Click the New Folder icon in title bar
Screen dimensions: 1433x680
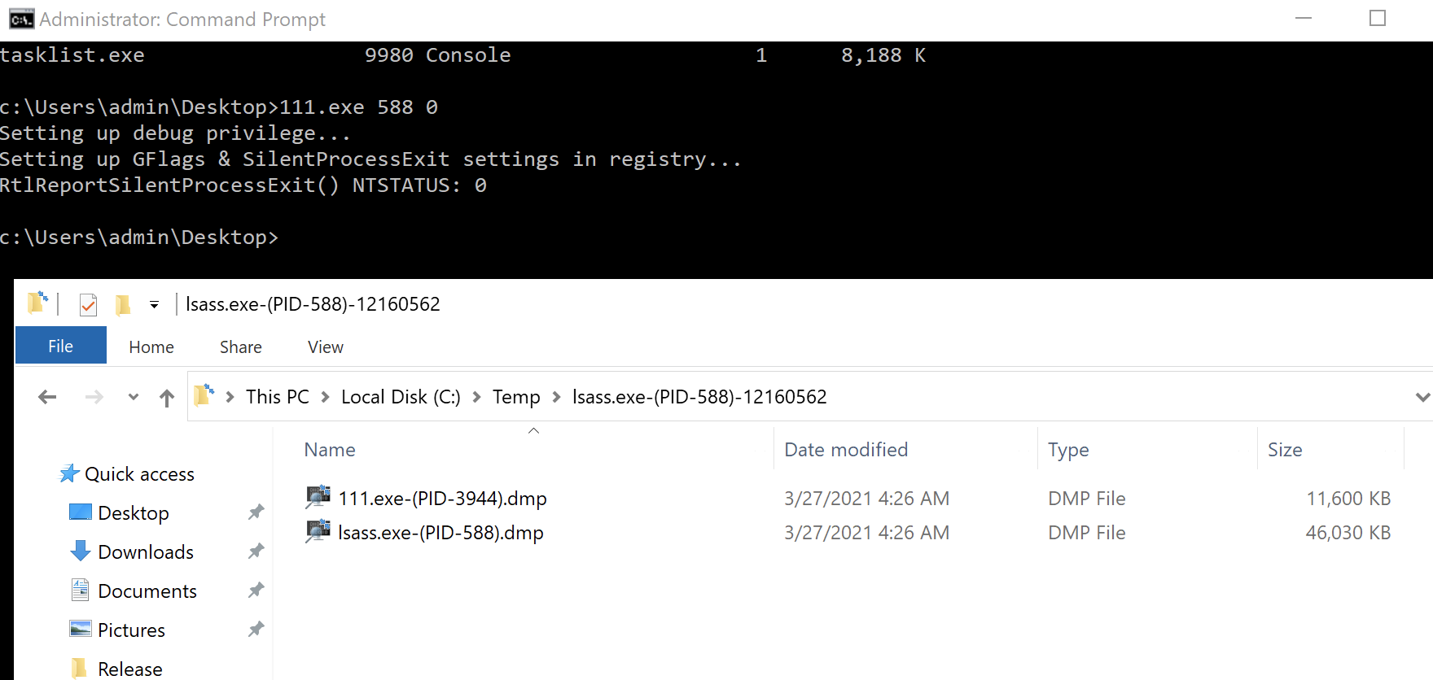pyautogui.click(x=123, y=305)
